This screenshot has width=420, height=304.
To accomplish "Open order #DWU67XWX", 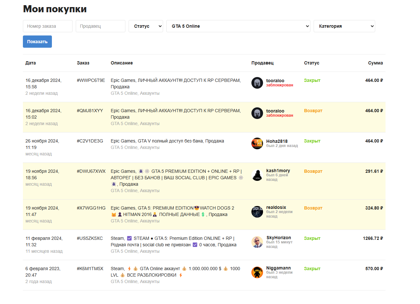I will click(x=91, y=171).
